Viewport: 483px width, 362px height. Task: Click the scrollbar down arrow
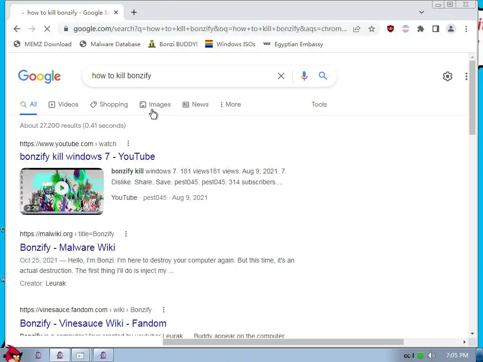tap(472, 334)
